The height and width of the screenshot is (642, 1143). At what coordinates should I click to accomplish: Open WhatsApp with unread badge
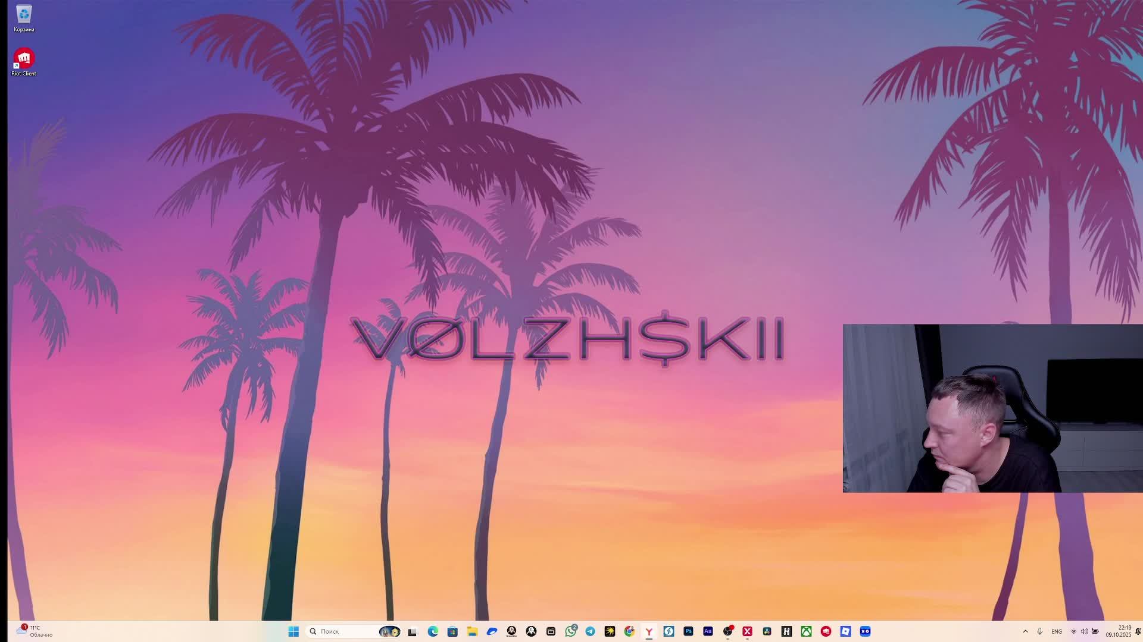pyautogui.click(x=570, y=631)
